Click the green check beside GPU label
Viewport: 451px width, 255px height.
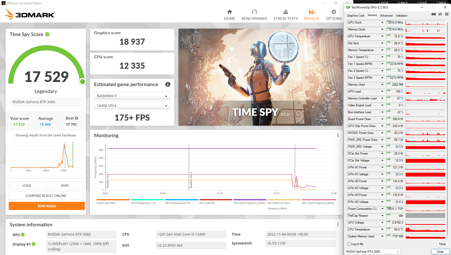click(23, 235)
